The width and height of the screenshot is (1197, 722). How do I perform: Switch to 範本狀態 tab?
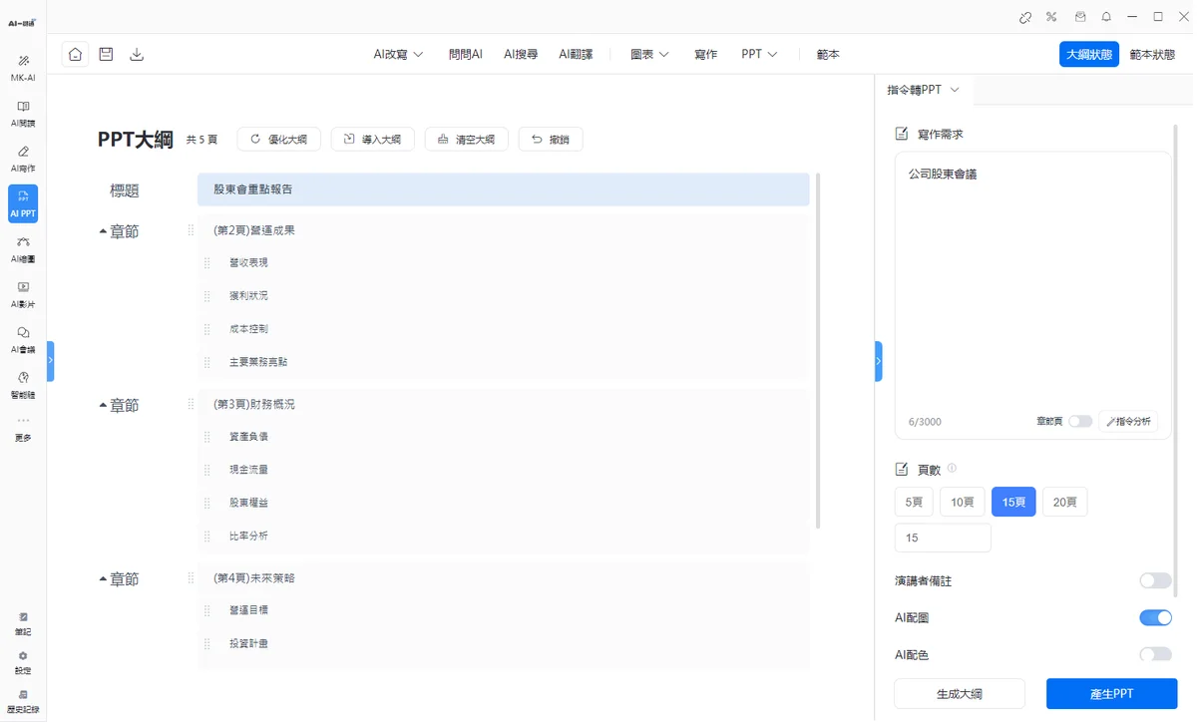click(1152, 55)
